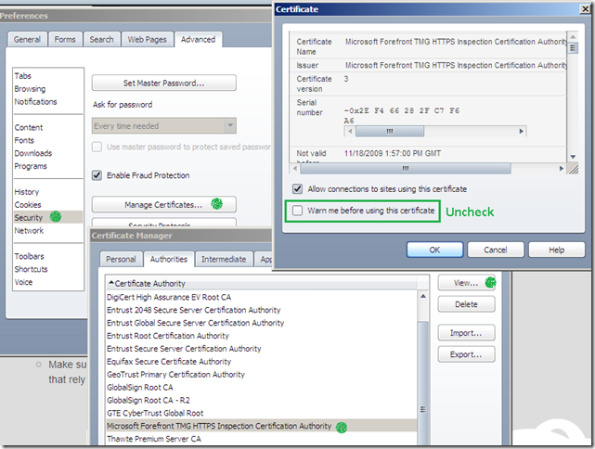Select Microsoft Forefront TMG HTTPS Inspection authority row

(x=261, y=426)
